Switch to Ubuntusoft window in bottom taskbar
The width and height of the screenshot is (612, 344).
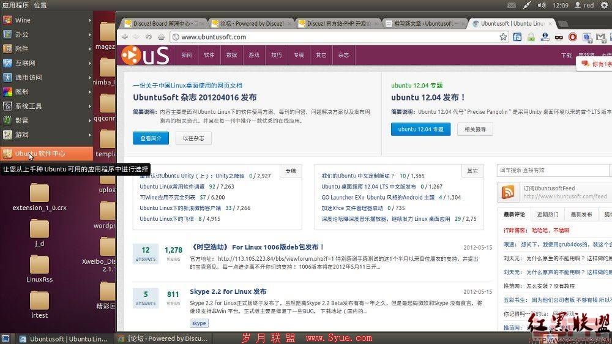[x=64, y=338]
